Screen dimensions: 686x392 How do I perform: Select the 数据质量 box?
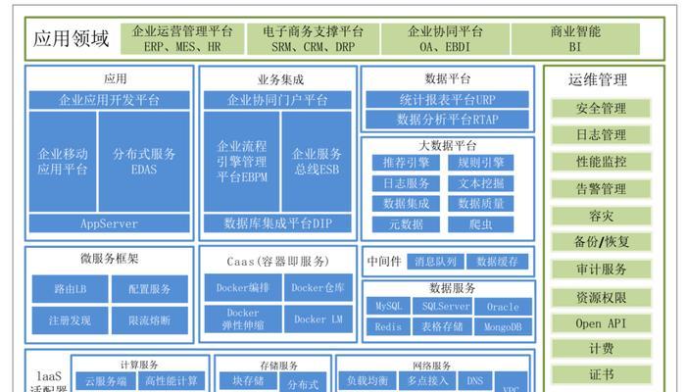click(x=481, y=204)
